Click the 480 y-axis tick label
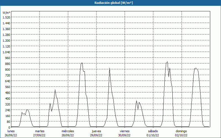This screenshot has width=221, height=138. 8,93
